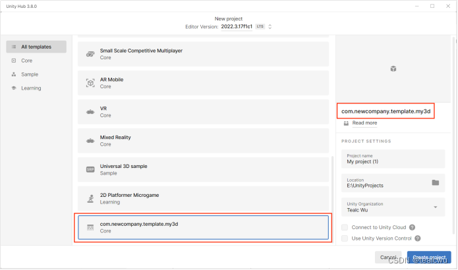Select the com.newcompany.template.my3d template row
Viewport: 458px width, 270px height.
[x=203, y=227]
